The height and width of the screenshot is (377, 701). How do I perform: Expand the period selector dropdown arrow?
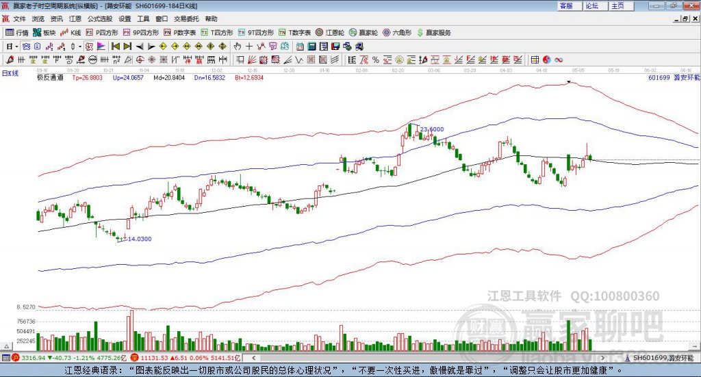pyautogui.click(x=18, y=47)
